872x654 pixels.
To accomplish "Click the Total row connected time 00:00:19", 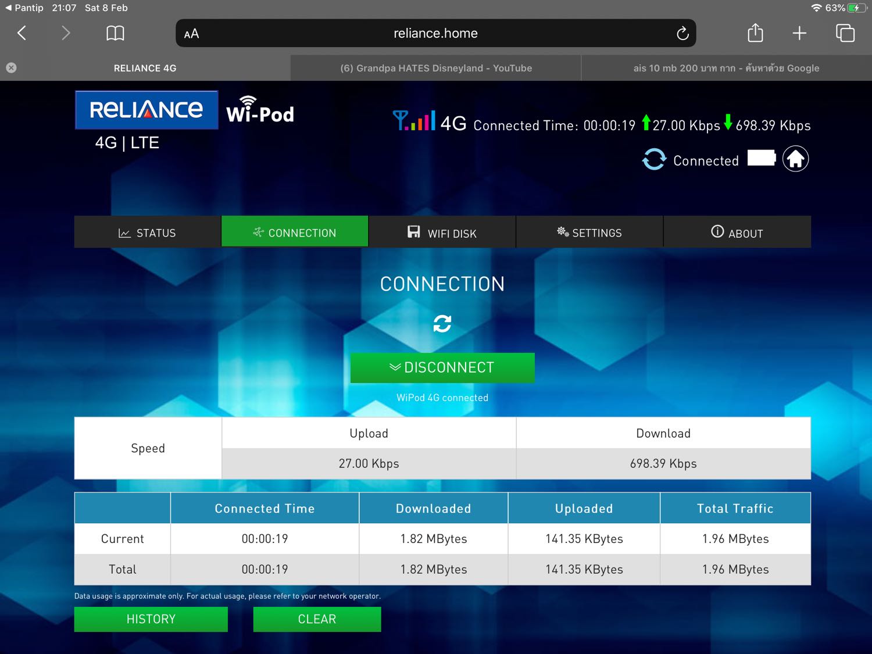I will click(x=265, y=569).
